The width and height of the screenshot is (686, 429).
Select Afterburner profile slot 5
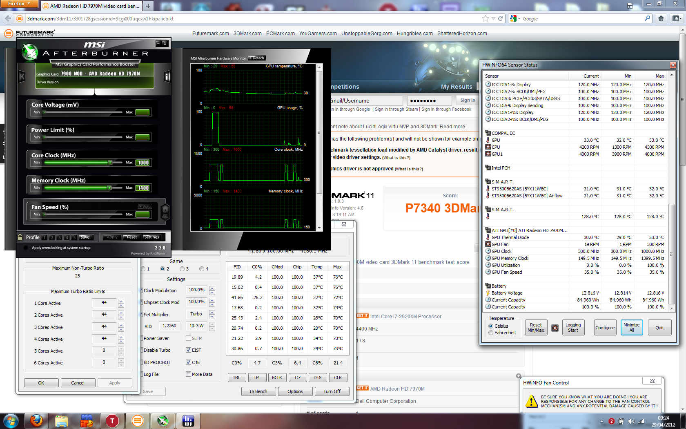click(x=74, y=237)
